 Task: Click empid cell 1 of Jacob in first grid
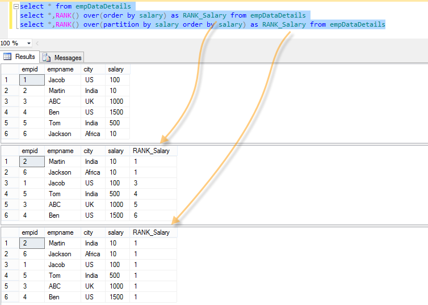coord(32,80)
